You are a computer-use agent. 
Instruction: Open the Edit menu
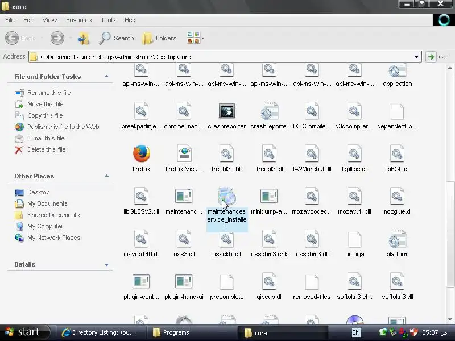28,20
